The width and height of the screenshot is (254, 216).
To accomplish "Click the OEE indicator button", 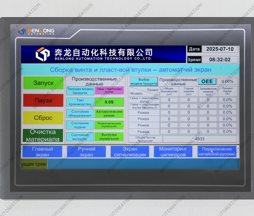I will point(207,81).
